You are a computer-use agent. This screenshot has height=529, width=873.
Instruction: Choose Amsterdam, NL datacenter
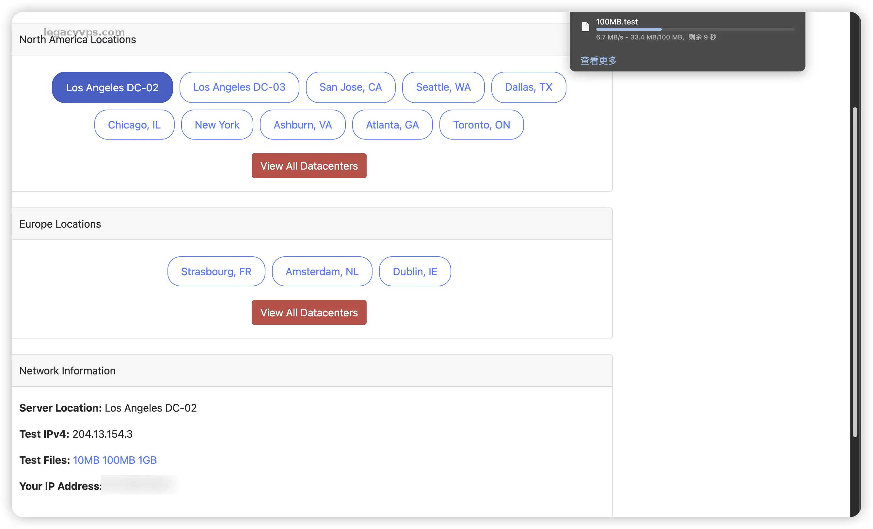[322, 271]
